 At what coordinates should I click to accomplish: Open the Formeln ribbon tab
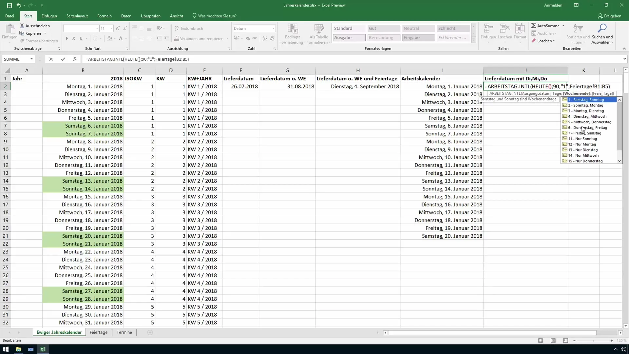[105, 16]
